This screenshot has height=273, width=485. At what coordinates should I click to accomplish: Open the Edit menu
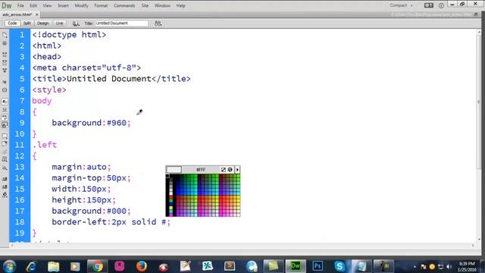33,5
